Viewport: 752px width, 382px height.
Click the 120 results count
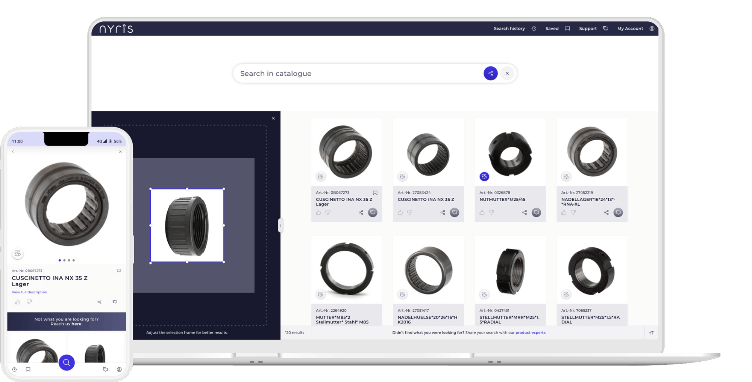pos(294,332)
